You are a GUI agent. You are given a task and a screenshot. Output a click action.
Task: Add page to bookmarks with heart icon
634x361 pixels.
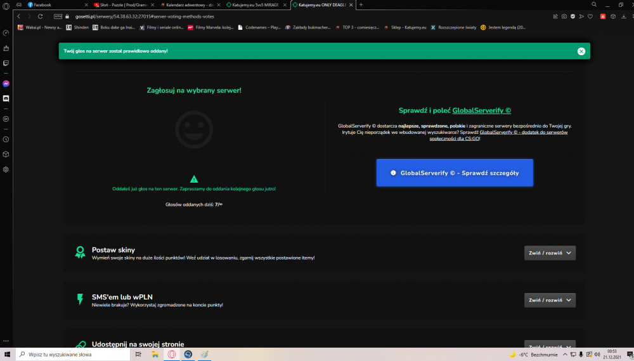[590, 16]
